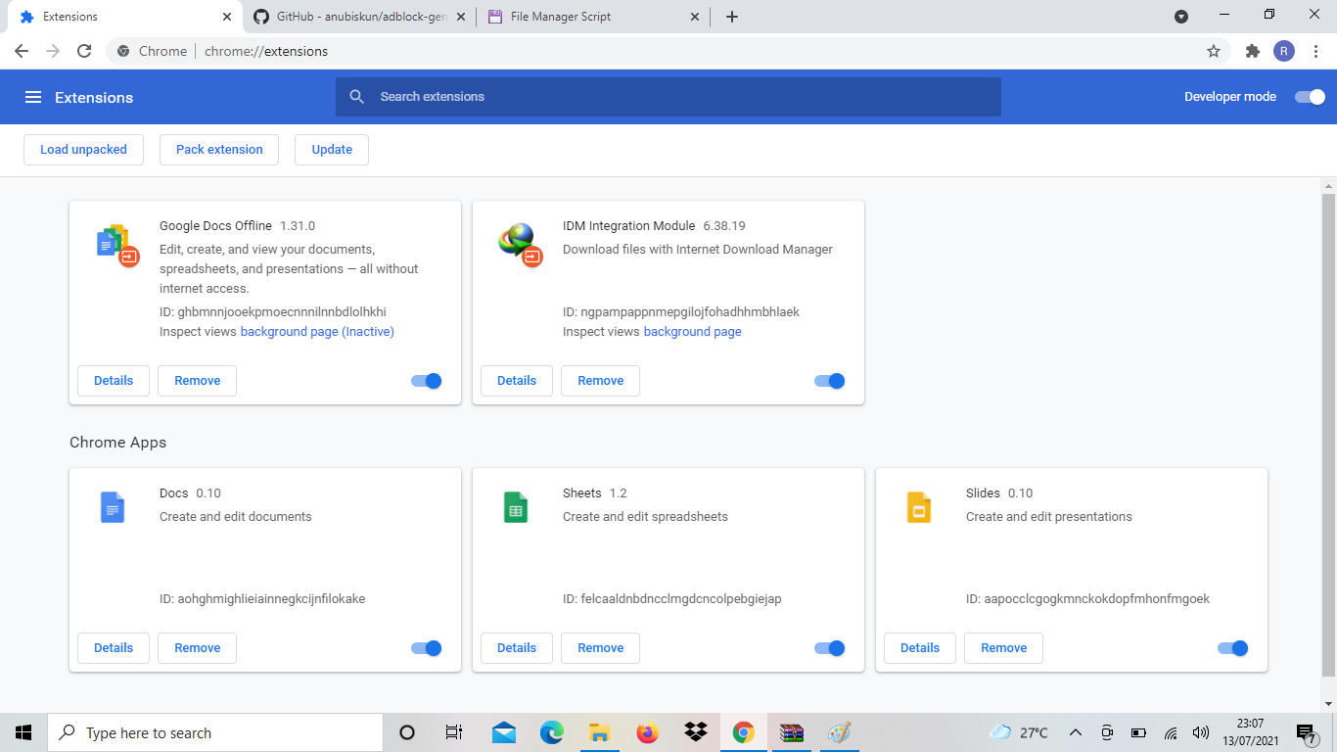Image resolution: width=1337 pixels, height=752 pixels.
Task: Remove the Sheets app
Action: click(x=601, y=648)
